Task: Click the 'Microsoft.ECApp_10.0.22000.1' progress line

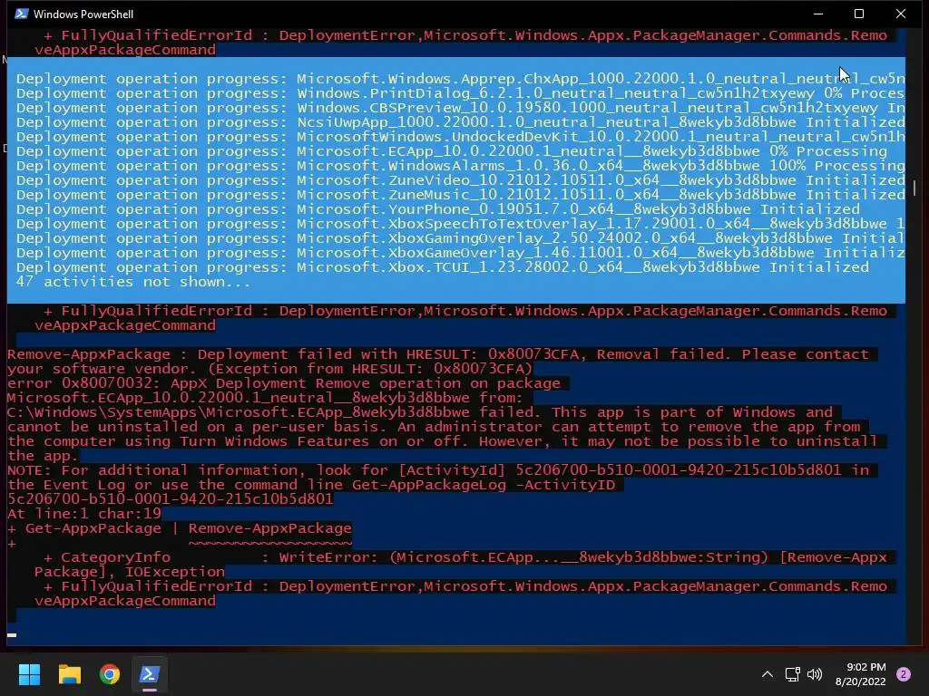Action: (x=452, y=151)
